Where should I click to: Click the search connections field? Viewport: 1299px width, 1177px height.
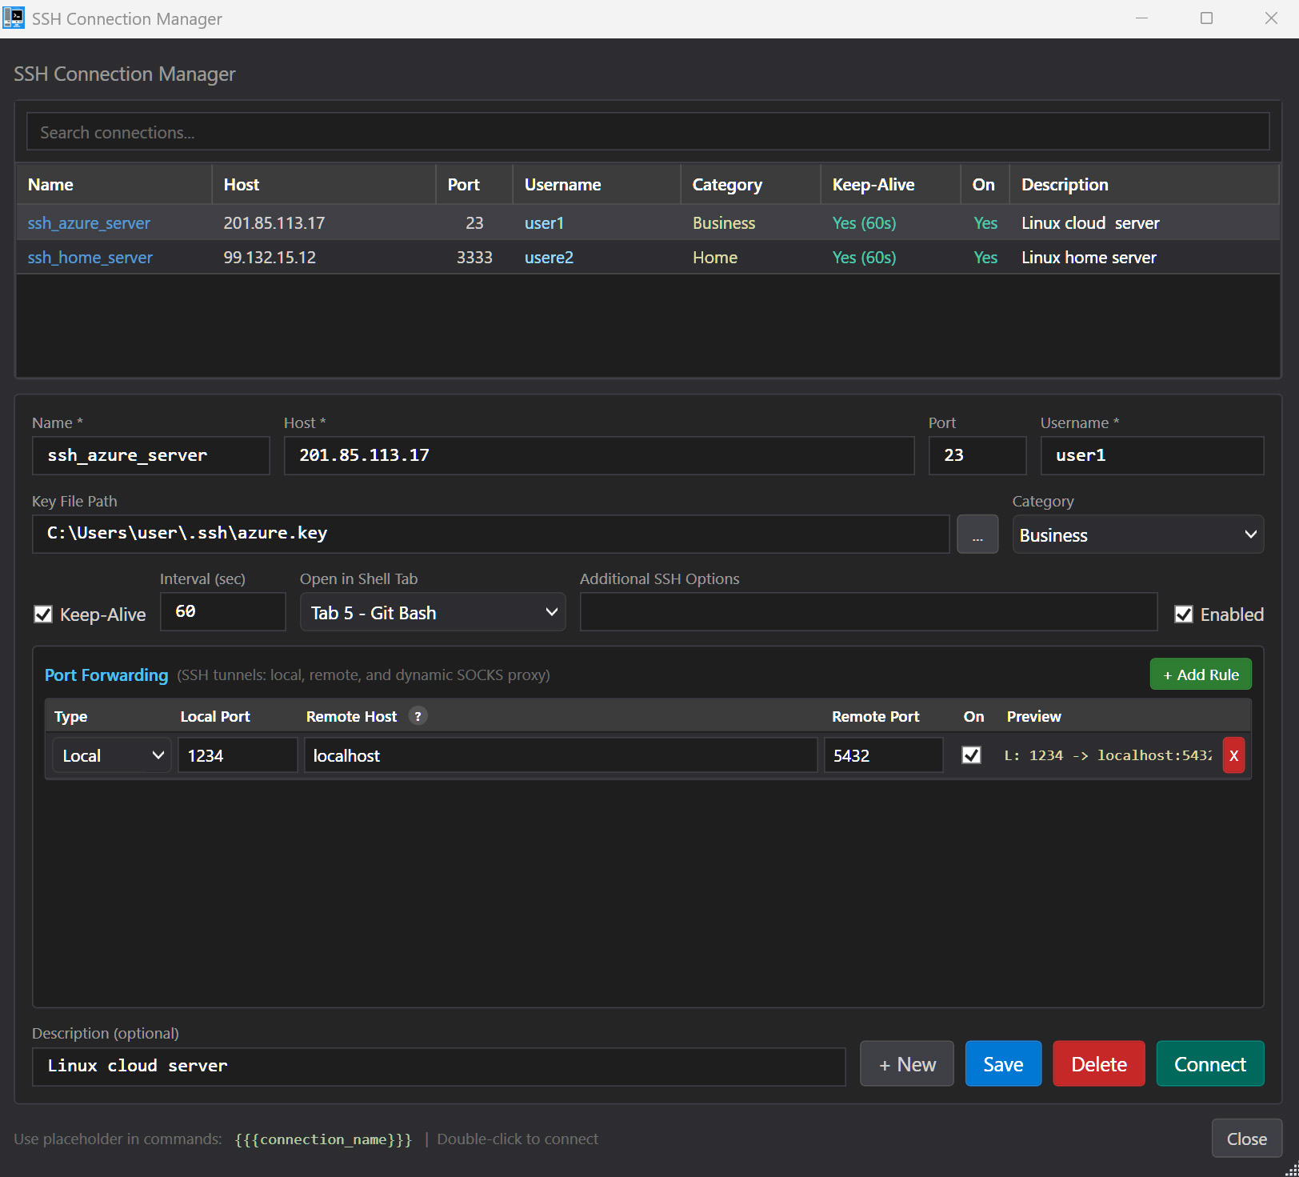click(x=648, y=131)
